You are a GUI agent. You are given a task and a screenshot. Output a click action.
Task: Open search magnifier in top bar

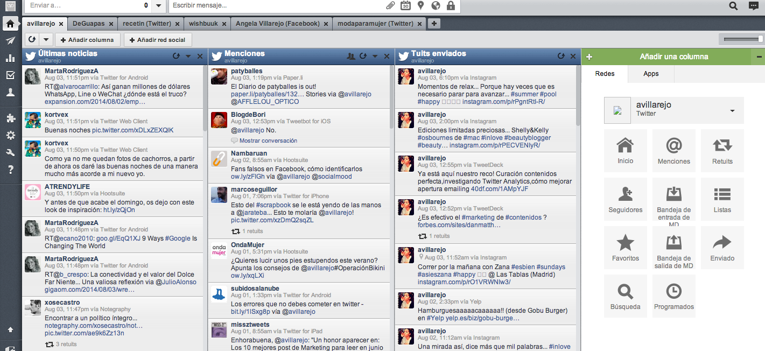pyautogui.click(x=733, y=6)
